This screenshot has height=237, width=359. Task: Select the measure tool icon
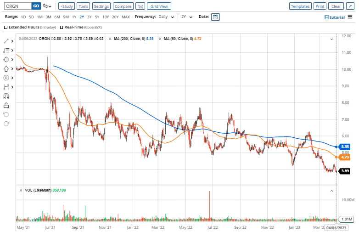click(x=6, y=87)
